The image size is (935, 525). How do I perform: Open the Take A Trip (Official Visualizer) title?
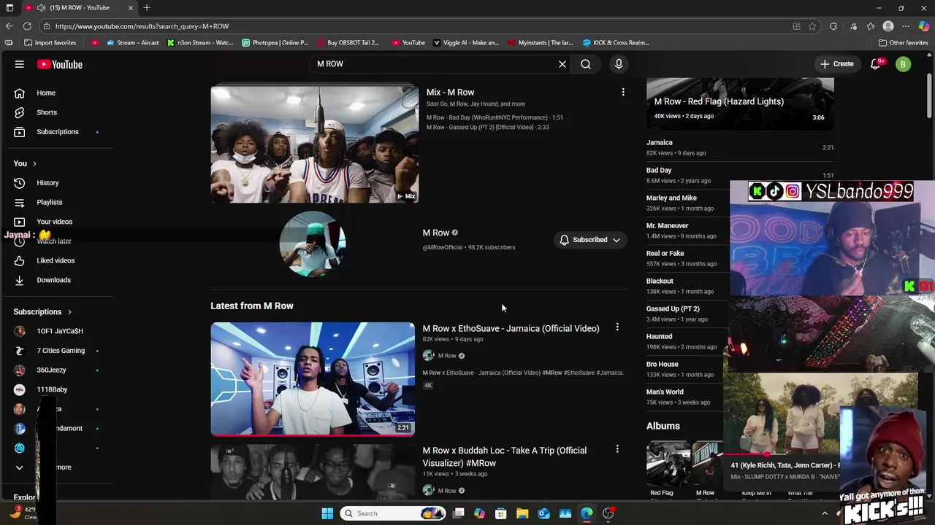[504, 456]
